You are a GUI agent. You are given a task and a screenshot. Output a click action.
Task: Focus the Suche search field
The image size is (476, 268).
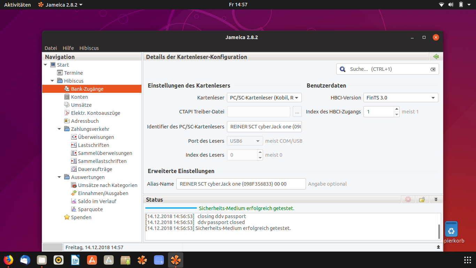tap(387, 69)
